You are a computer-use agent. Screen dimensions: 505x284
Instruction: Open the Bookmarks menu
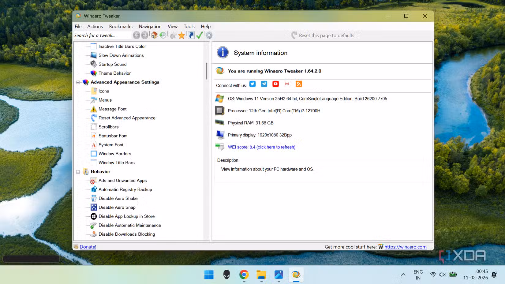121,26
